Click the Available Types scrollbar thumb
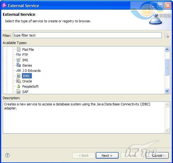 pos(167,67)
